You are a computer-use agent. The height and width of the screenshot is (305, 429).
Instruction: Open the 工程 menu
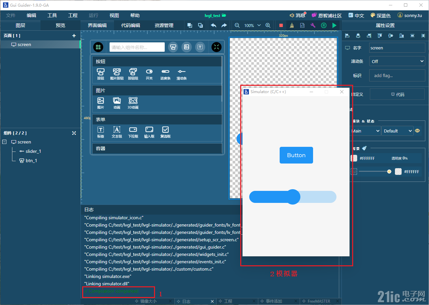tap(73, 15)
